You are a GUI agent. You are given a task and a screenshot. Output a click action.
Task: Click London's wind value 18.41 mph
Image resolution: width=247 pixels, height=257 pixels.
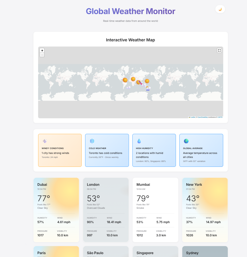[114, 222]
